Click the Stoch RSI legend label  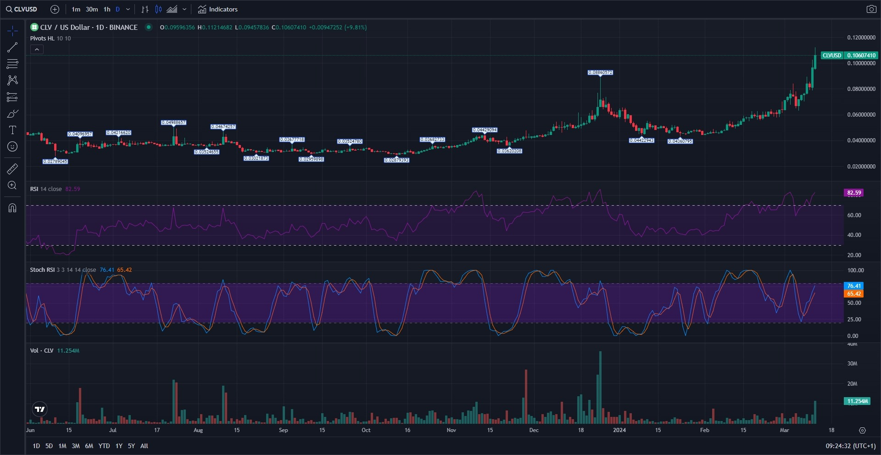pos(42,270)
